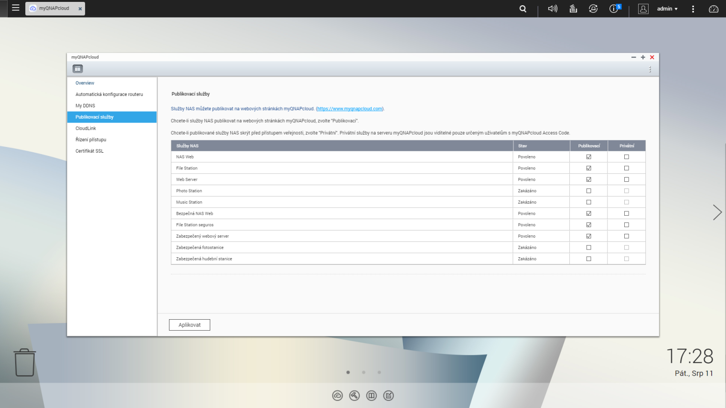Viewport: 726px width, 408px height.
Task: Open the volume control icon
Action: pyautogui.click(x=553, y=9)
